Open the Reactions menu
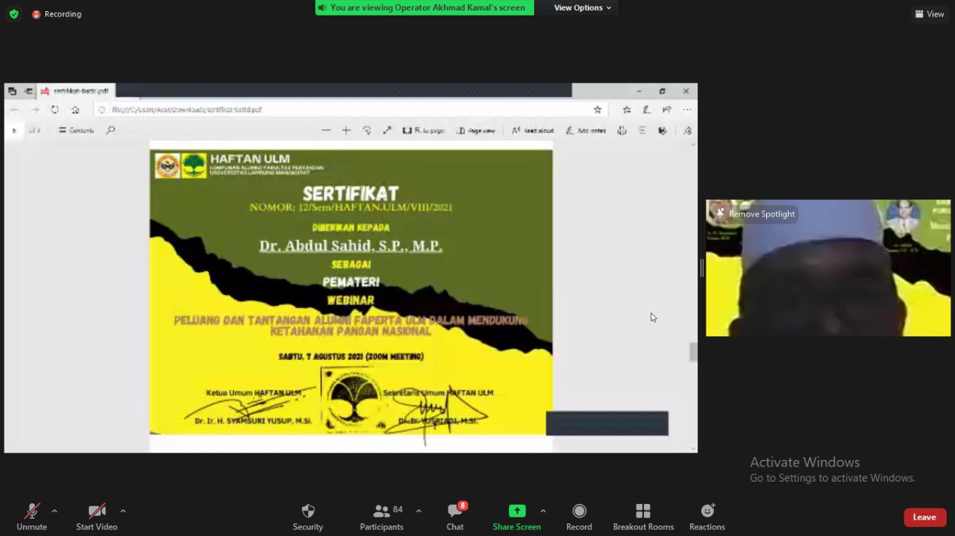The image size is (955, 536). click(707, 516)
